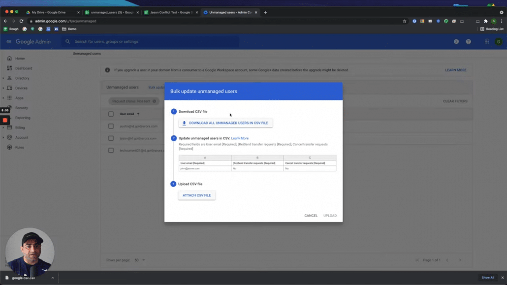507x285 pixels.
Task: Open the account avatar in Admin header
Action: click(x=499, y=42)
